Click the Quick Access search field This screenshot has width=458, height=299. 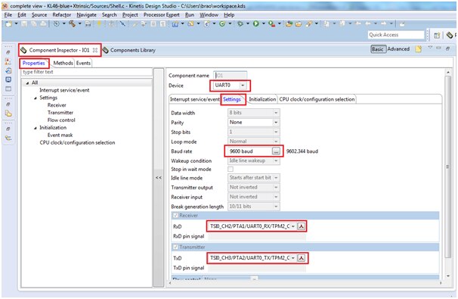click(x=396, y=35)
